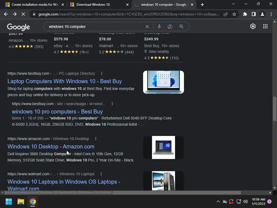The width and height of the screenshot is (277, 208).
Task: Click right arrow on horizontal scrollbar
Action: (270, 193)
